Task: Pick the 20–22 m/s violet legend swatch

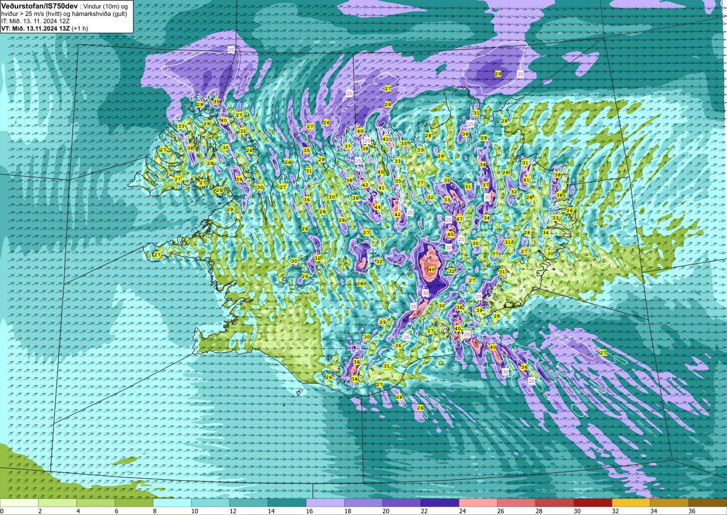Action: click(402, 503)
